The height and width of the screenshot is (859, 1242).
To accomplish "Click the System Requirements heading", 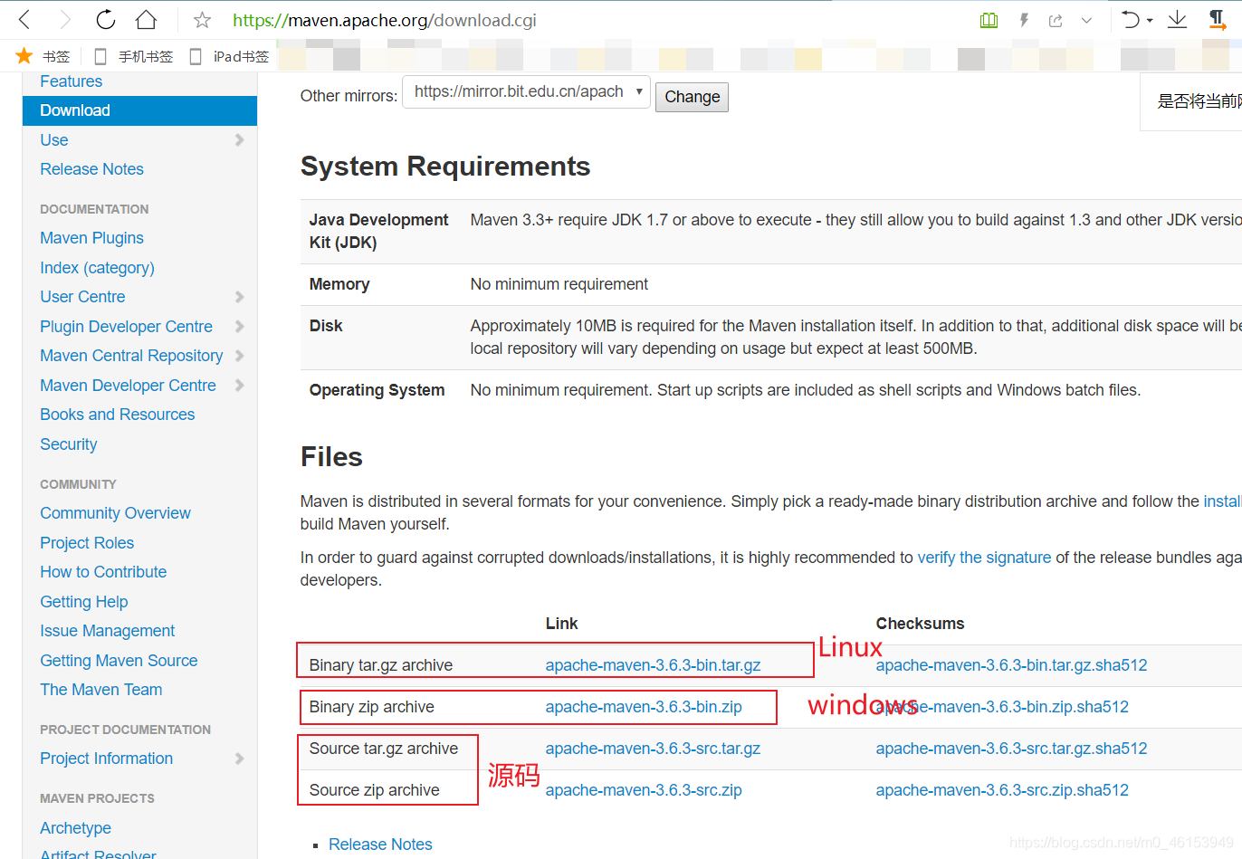I will point(445,167).
